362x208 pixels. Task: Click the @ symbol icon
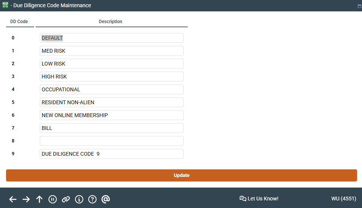106,199
